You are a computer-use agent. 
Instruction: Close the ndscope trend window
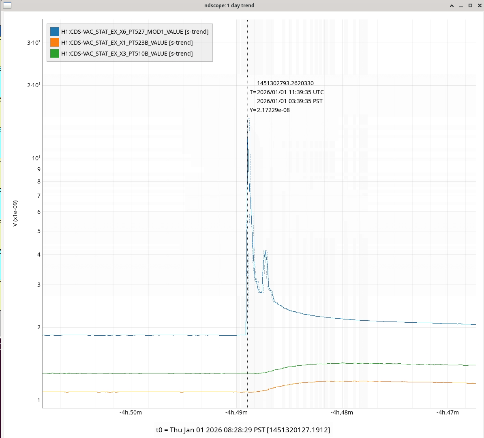(x=479, y=6)
